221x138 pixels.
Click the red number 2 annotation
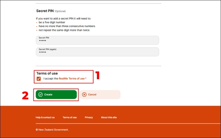(x=25, y=95)
